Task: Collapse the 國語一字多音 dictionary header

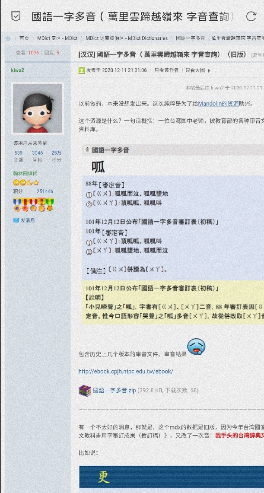Action: click(87, 150)
